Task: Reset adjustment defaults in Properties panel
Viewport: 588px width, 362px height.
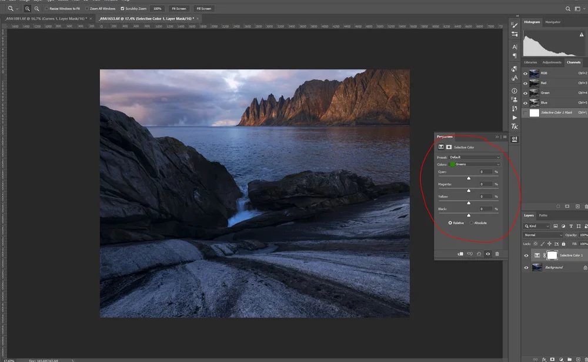Action: click(479, 254)
